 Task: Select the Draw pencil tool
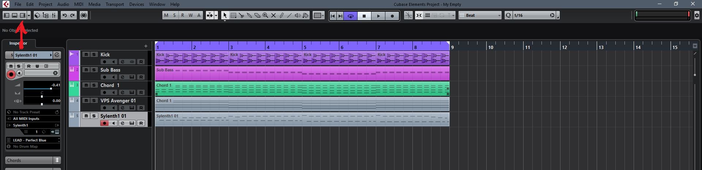282,15
